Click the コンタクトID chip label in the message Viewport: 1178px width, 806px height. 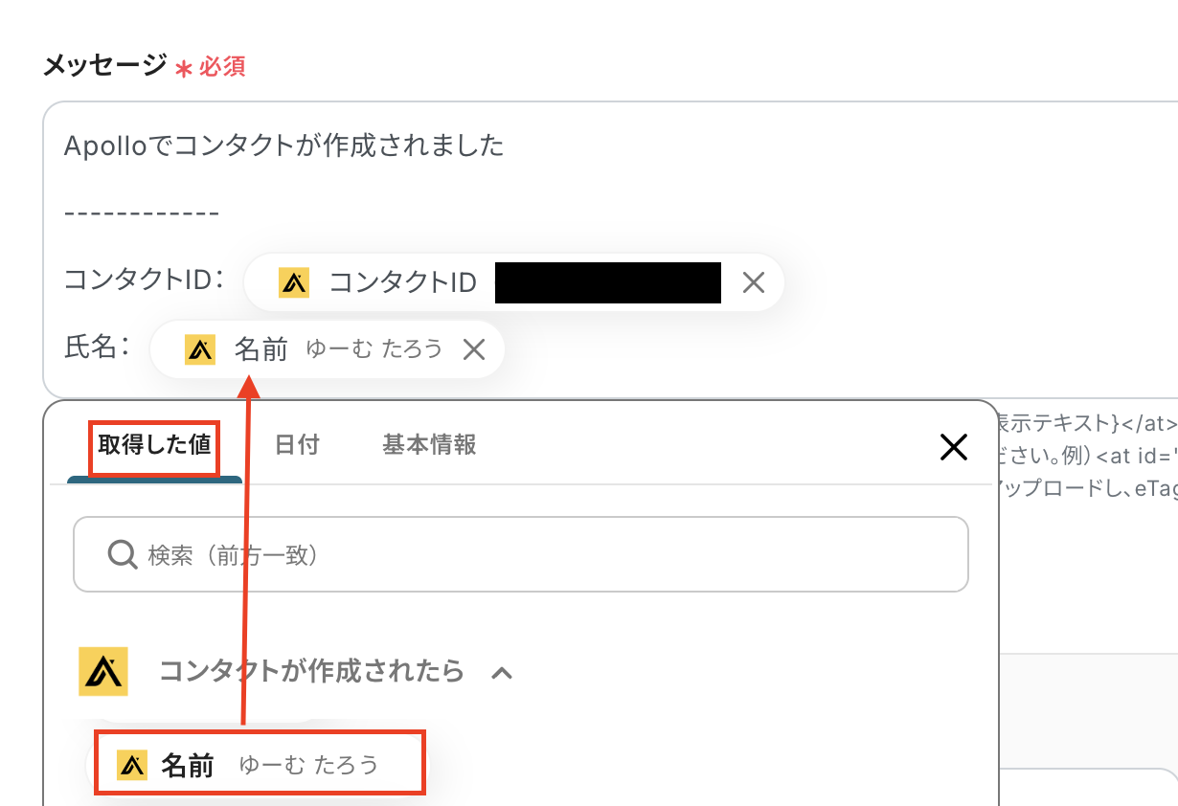[403, 282]
